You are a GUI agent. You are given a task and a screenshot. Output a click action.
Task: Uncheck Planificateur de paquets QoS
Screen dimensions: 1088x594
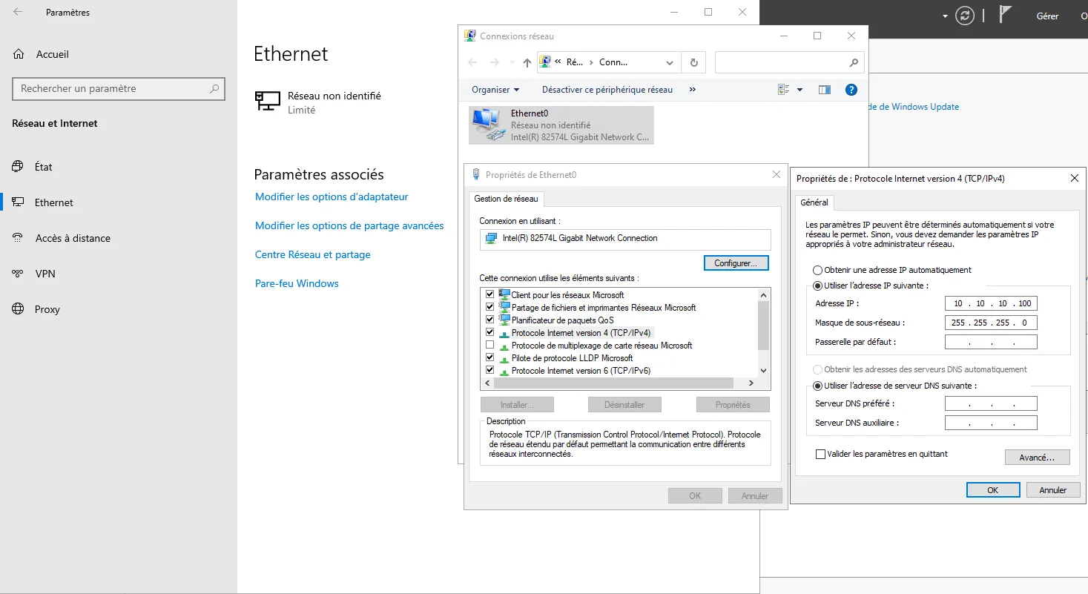pos(489,320)
